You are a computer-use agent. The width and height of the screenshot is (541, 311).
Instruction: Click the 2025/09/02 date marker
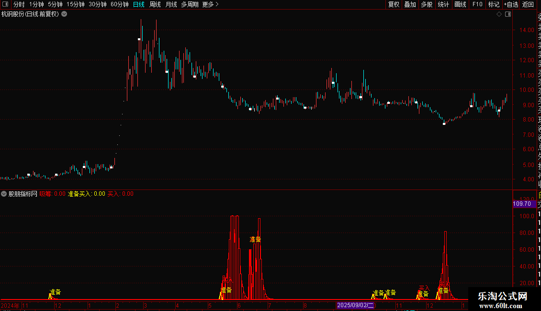355,305
